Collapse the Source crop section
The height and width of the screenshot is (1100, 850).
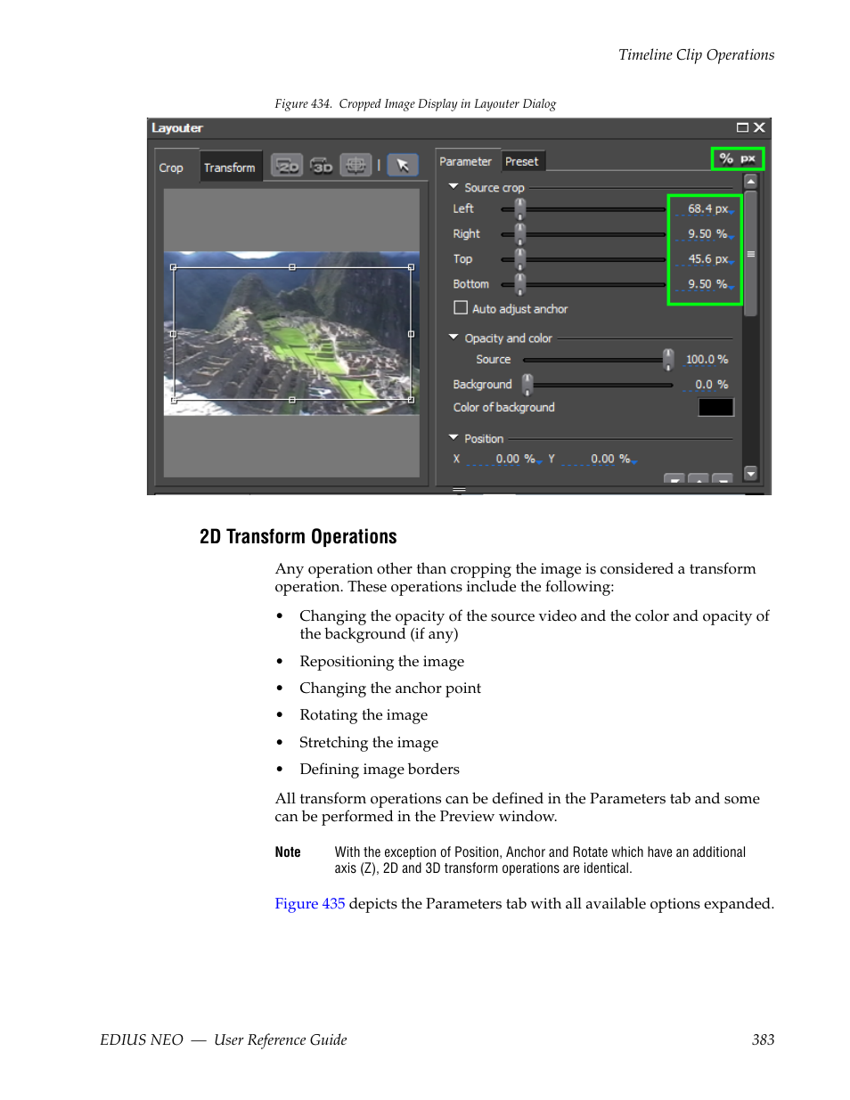(454, 186)
